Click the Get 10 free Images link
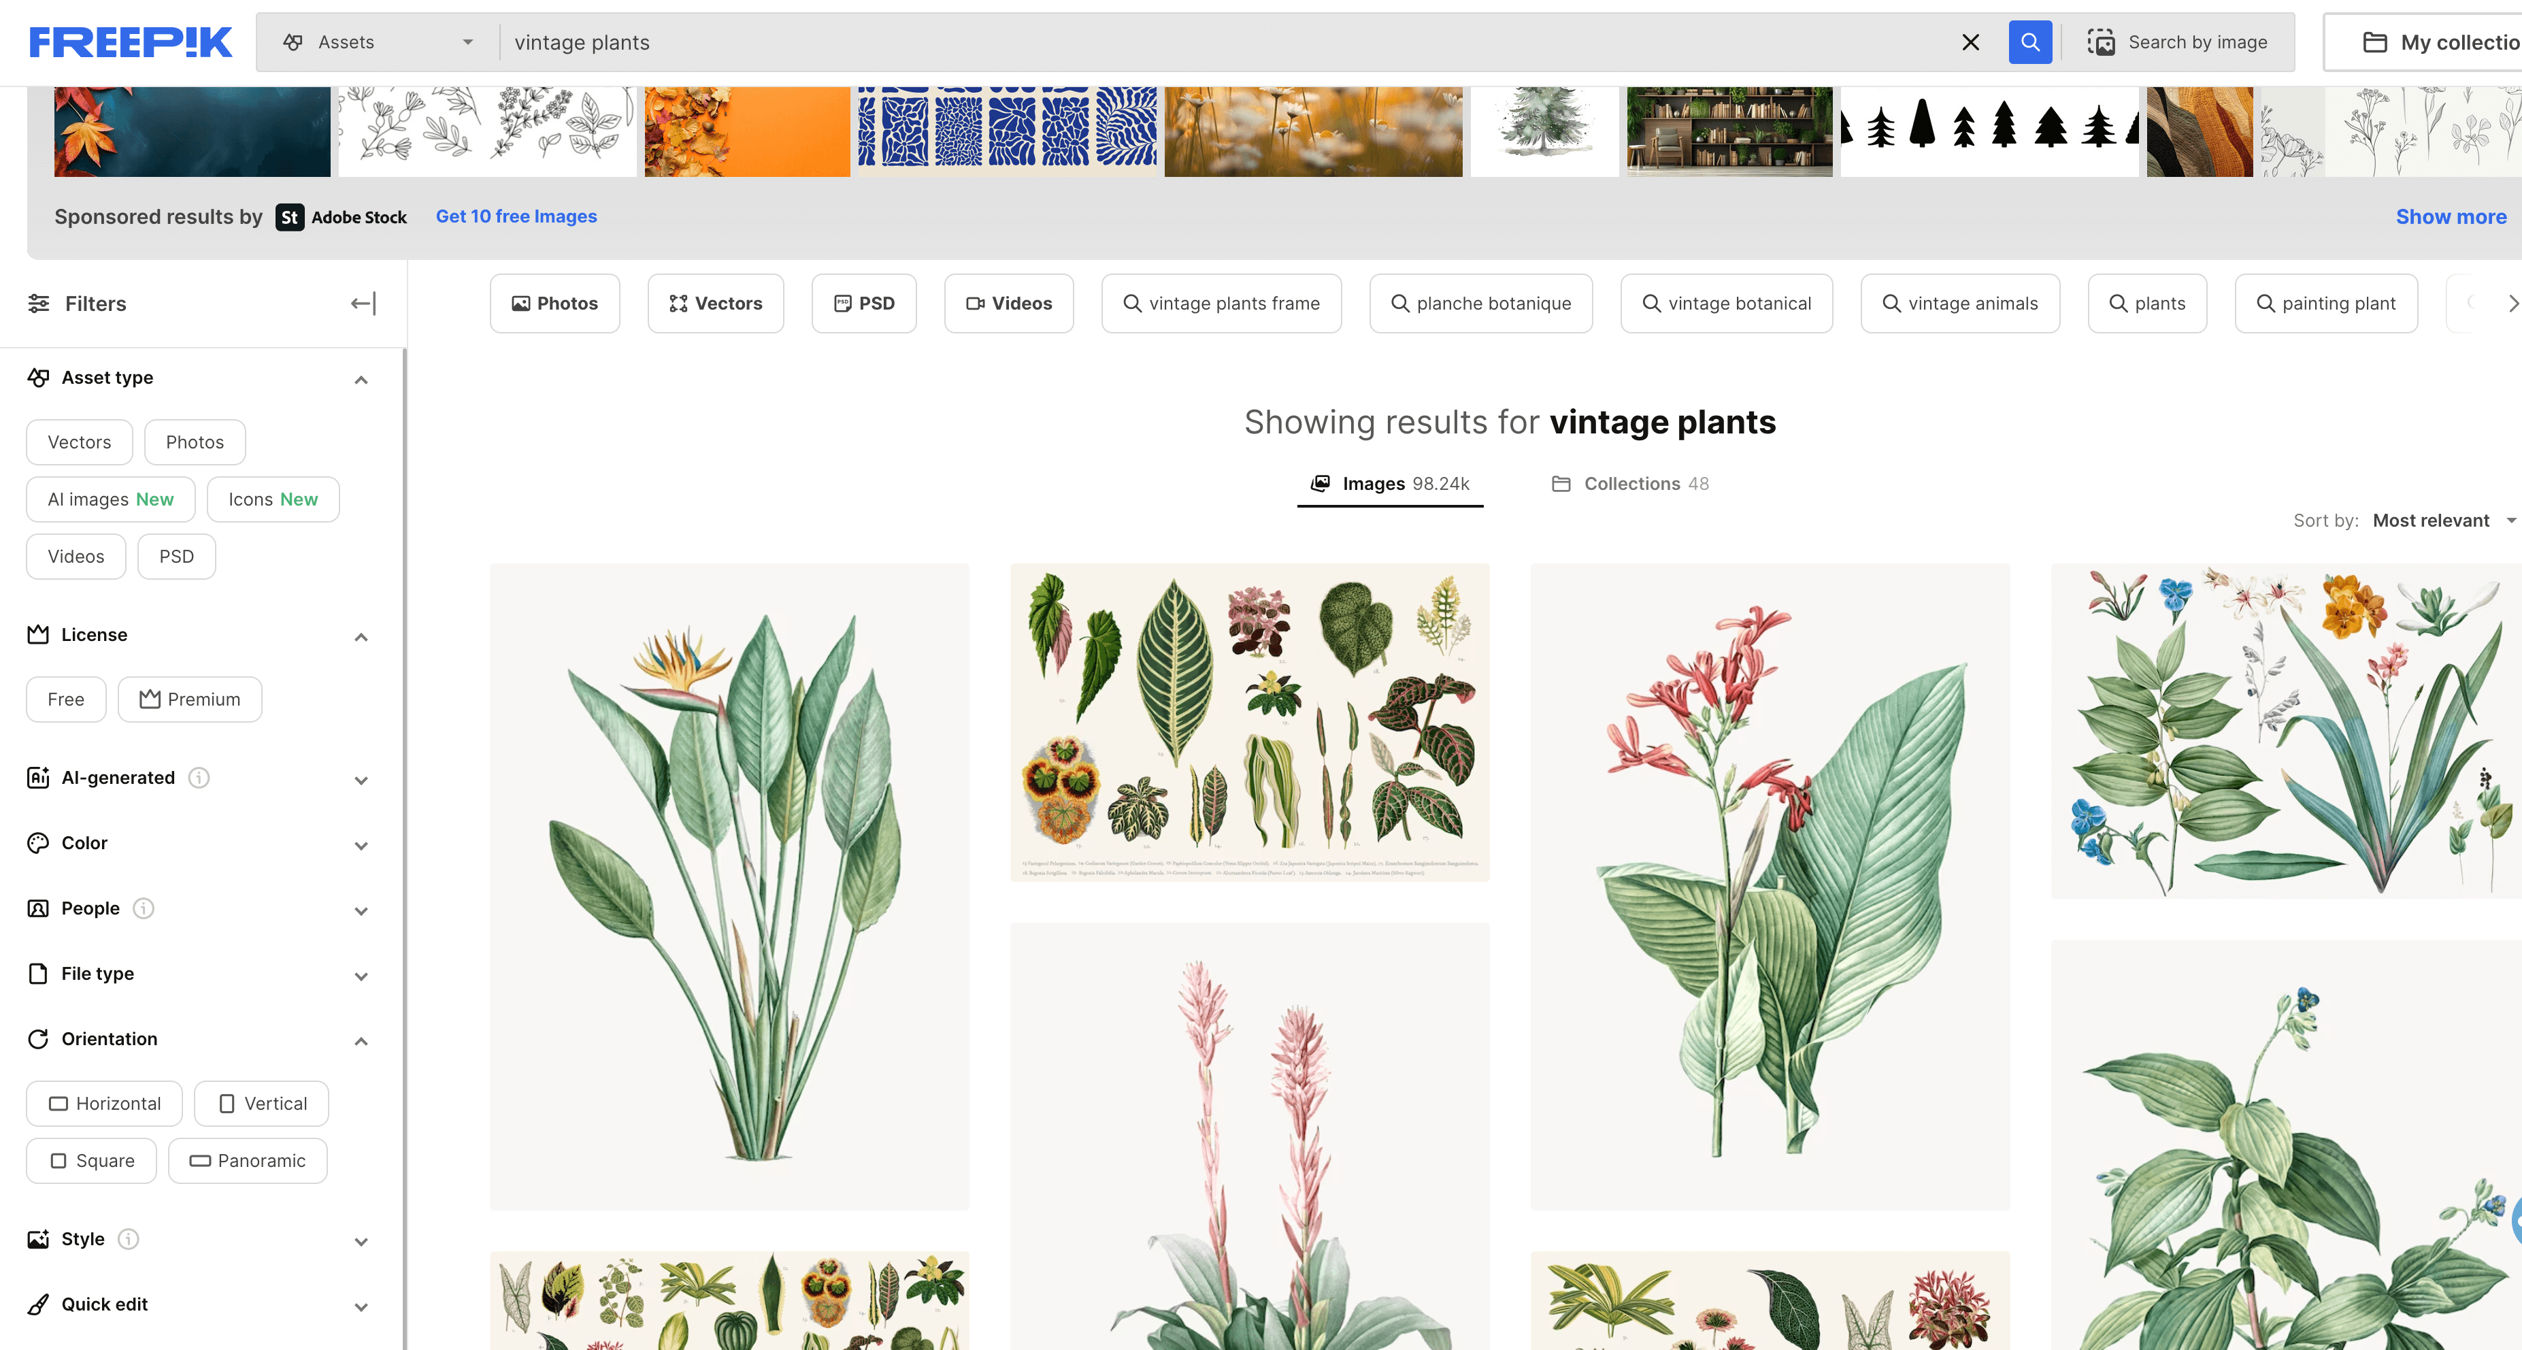 pos(516,216)
